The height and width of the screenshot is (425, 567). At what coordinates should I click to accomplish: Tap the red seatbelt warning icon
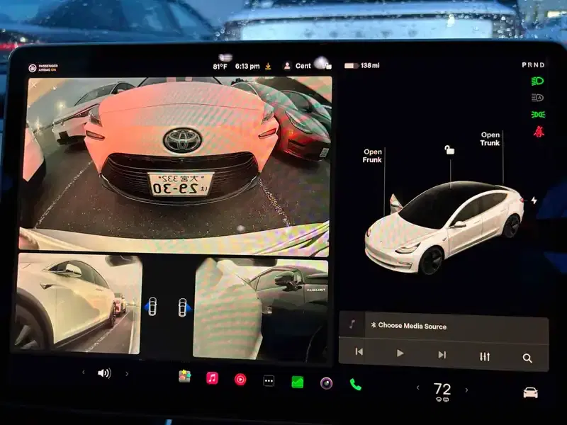(539, 131)
